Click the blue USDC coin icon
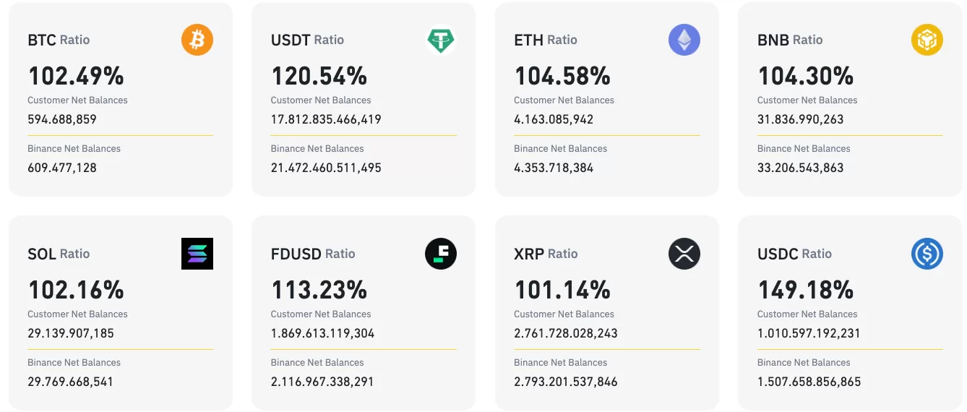The width and height of the screenshot is (967, 412). (927, 254)
